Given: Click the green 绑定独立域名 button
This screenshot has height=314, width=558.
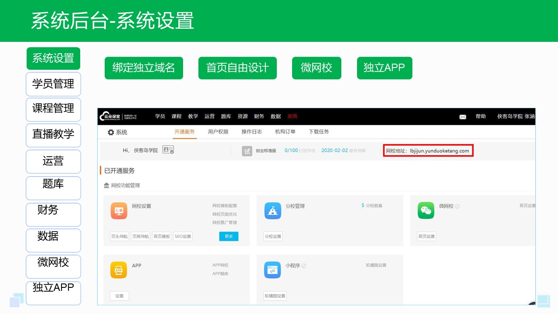Looking at the screenshot, I should (144, 68).
